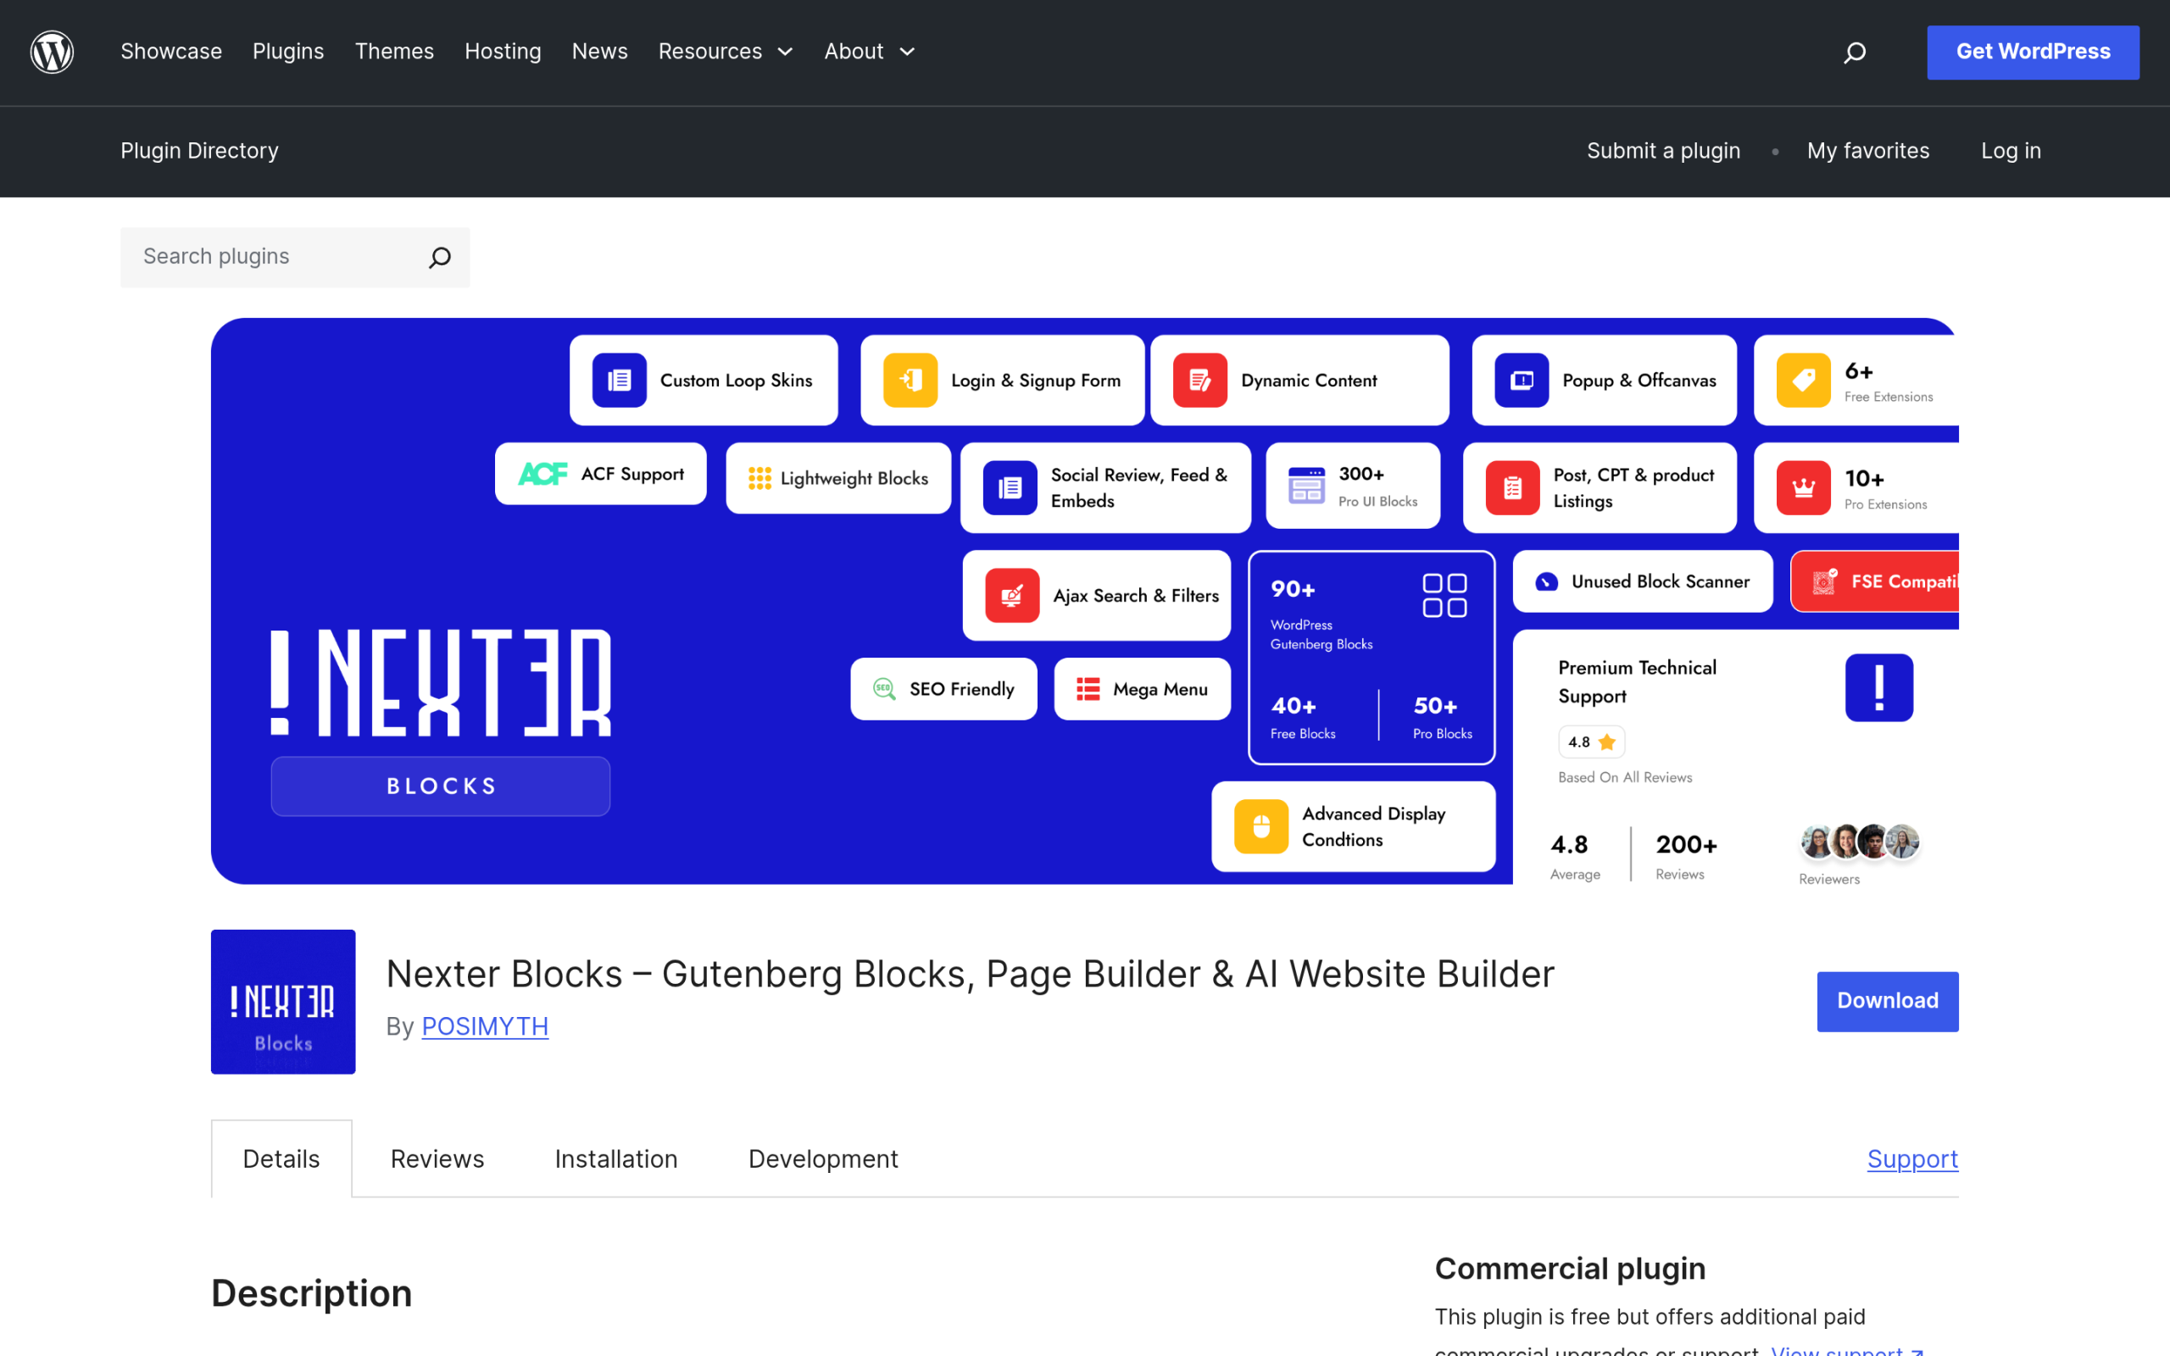Click Submit a plugin link
This screenshot has width=2170, height=1356.
1663,151
